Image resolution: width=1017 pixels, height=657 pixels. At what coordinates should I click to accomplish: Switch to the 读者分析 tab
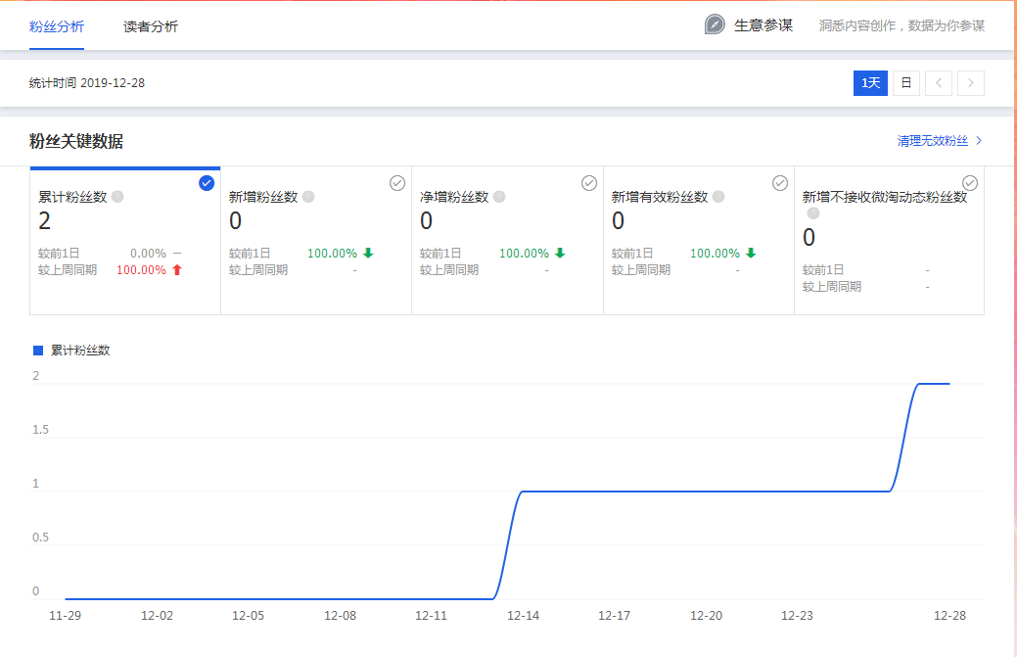pyautogui.click(x=151, y=26)
